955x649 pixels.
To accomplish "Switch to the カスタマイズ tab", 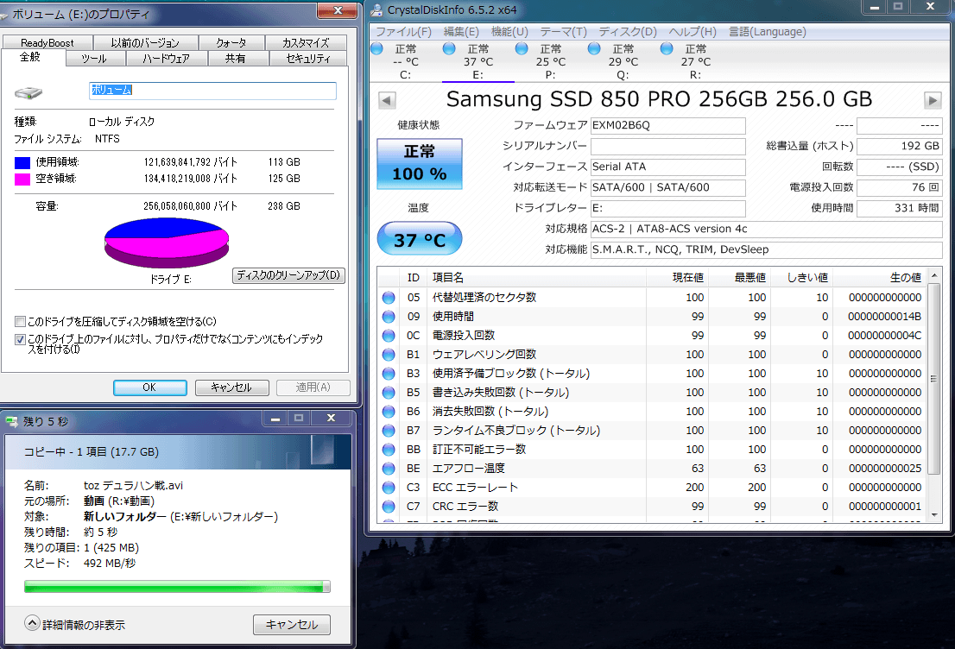I will point(306,42).
